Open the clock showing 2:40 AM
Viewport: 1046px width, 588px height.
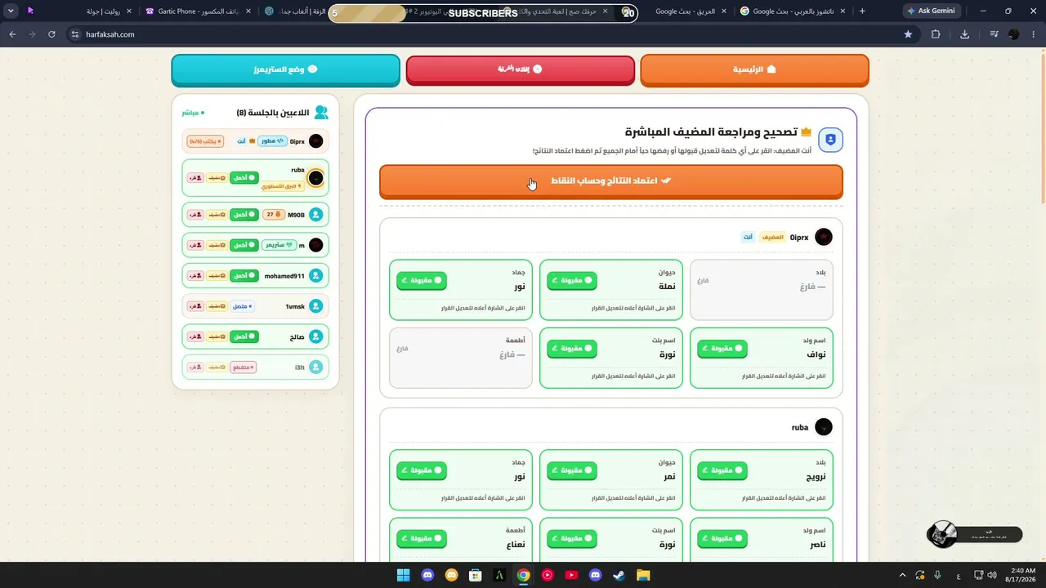click(x=1022, y=575)
